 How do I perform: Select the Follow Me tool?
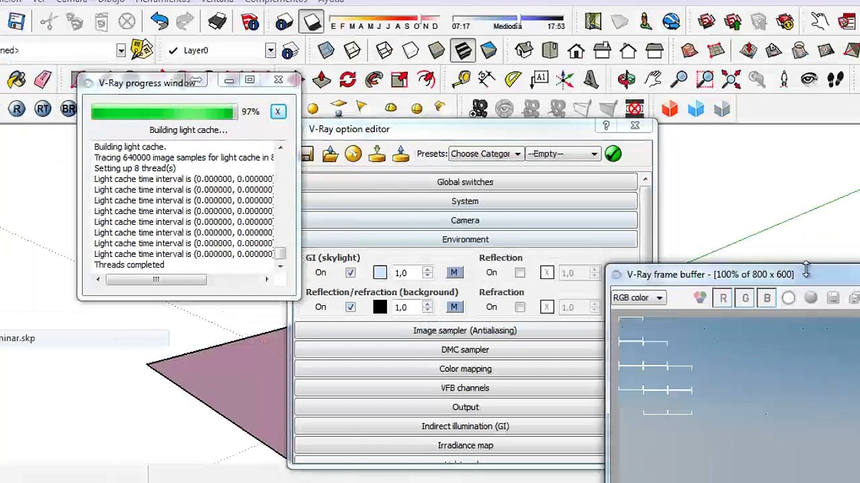pyautogui.click(x=374, y=80)
